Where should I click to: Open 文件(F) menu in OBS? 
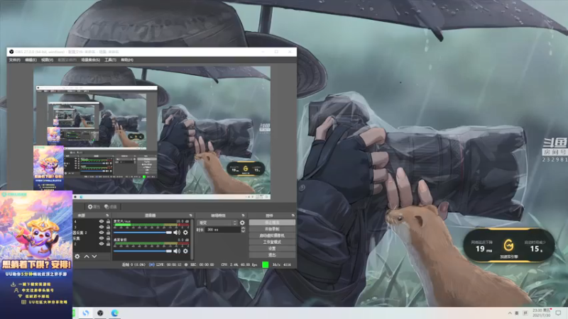pos(14,60)
